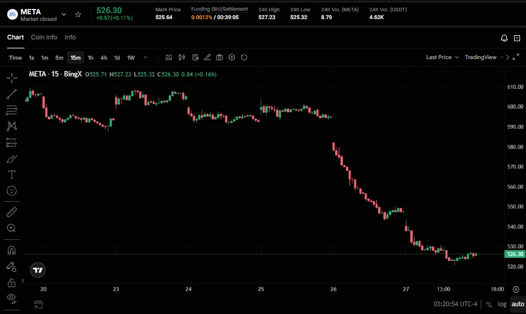Viewport: 526px width, 314px height.
Task: Select the text annotation tool
Action: tap(11, 174)
